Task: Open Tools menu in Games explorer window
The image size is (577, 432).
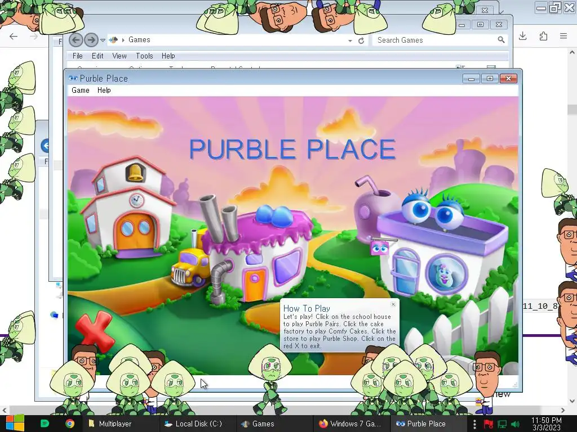Action: [144, 56]
